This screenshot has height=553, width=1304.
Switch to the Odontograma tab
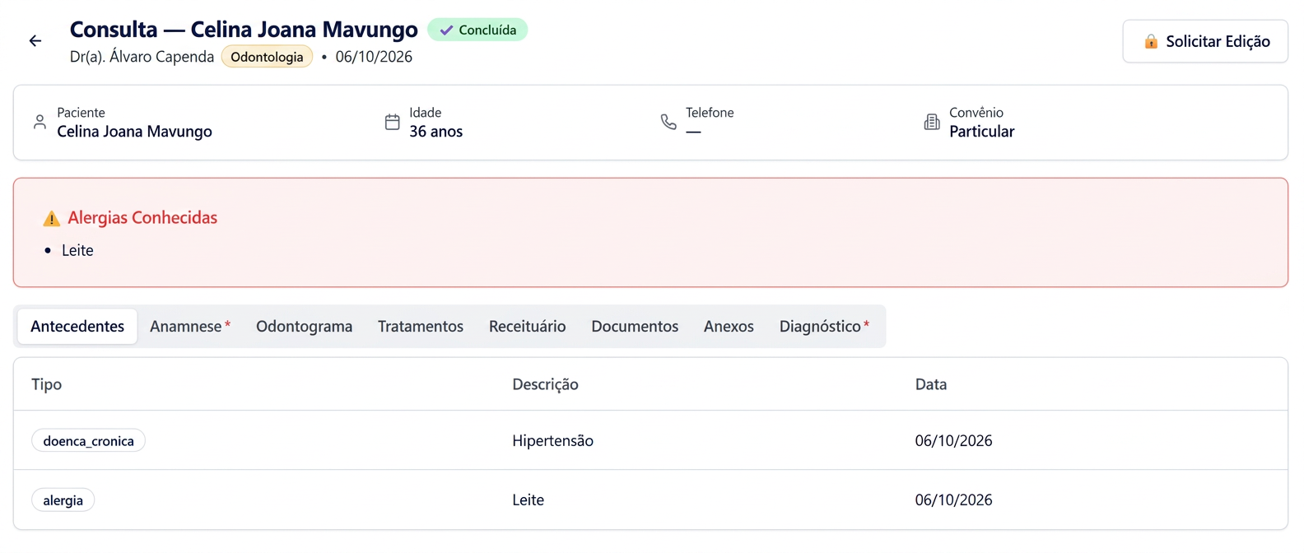[x=304, y=327]
